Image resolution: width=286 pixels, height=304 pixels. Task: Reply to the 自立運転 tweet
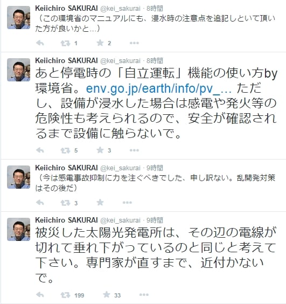point(40,150)
